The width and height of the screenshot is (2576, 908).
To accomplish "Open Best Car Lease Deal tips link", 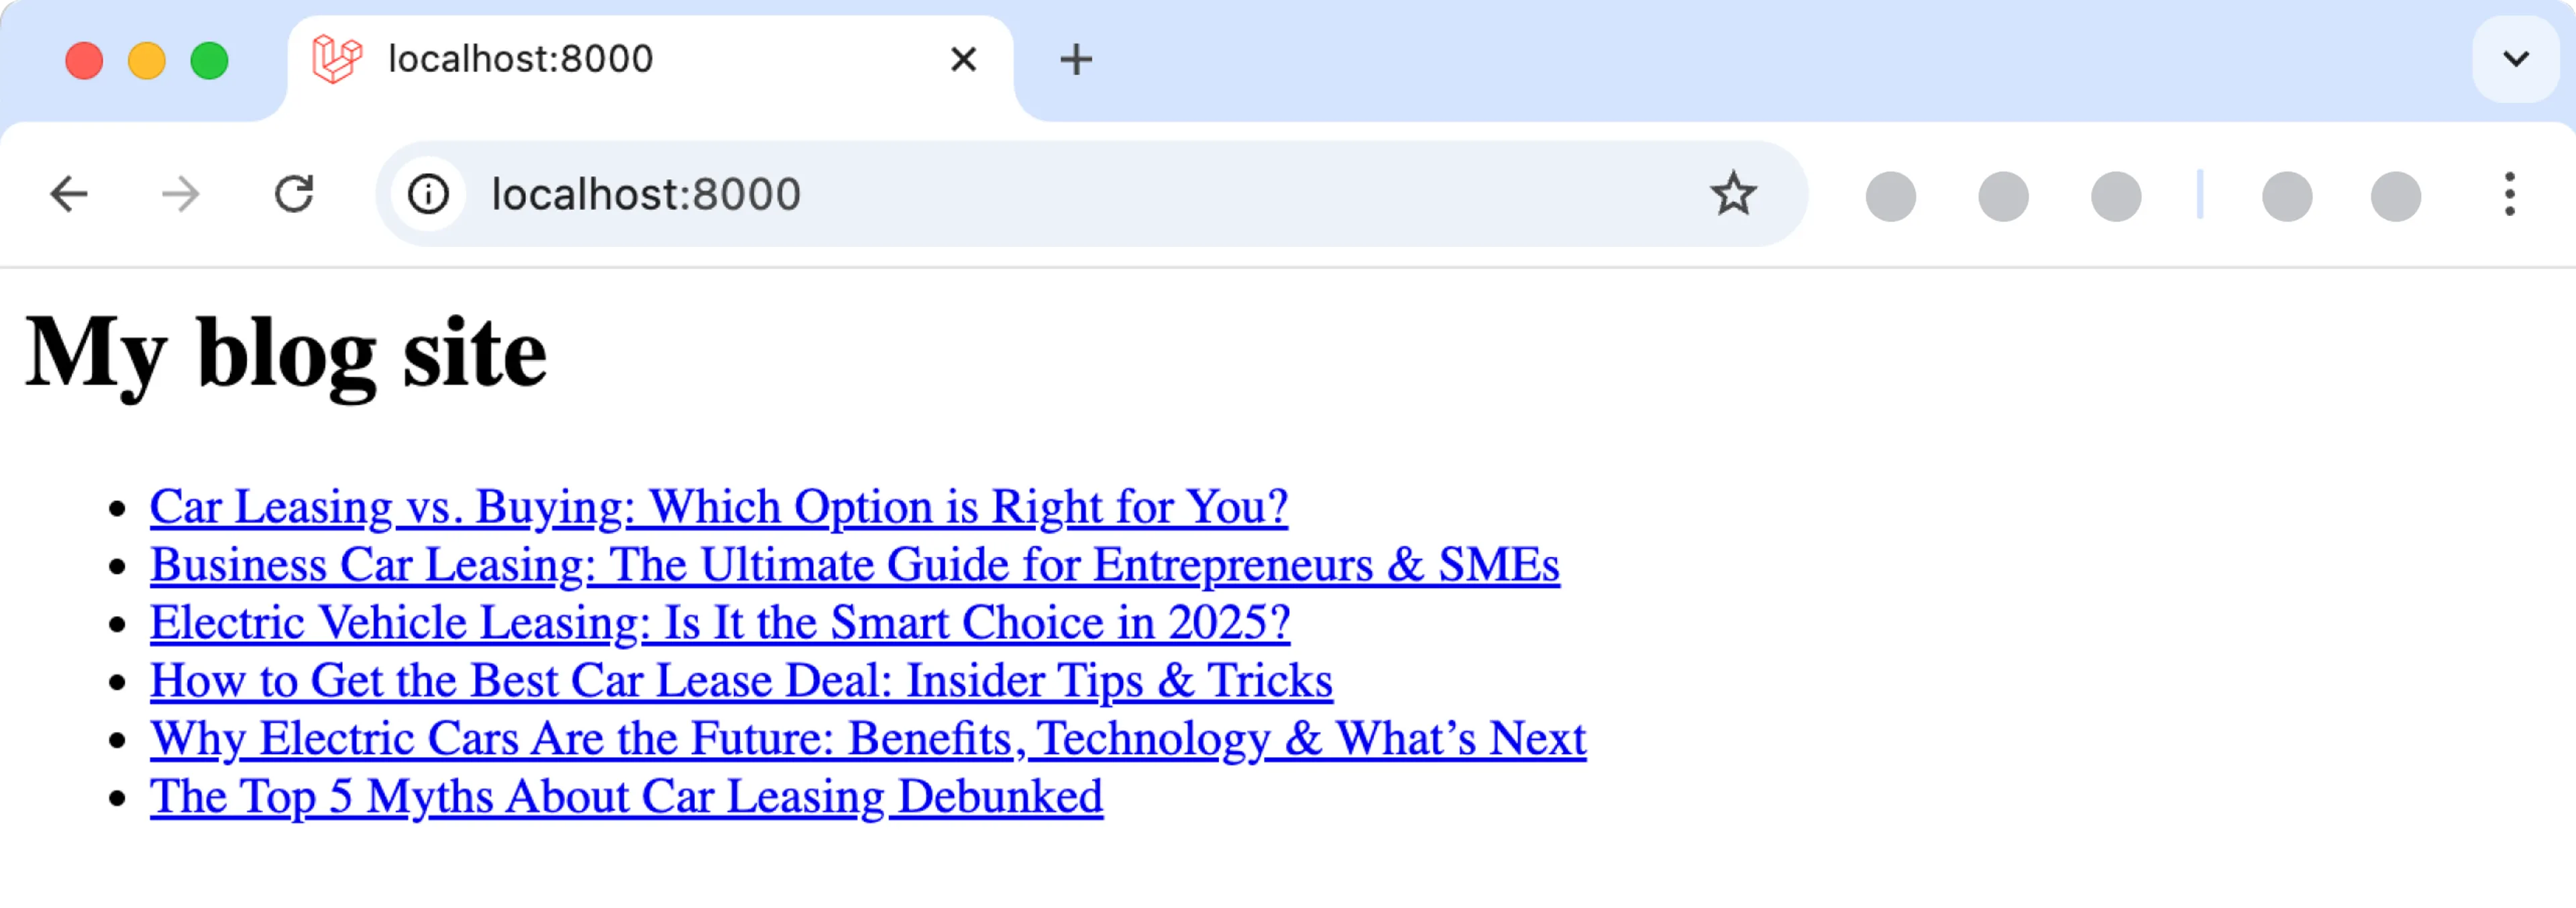I will click(x=740, y=681).
